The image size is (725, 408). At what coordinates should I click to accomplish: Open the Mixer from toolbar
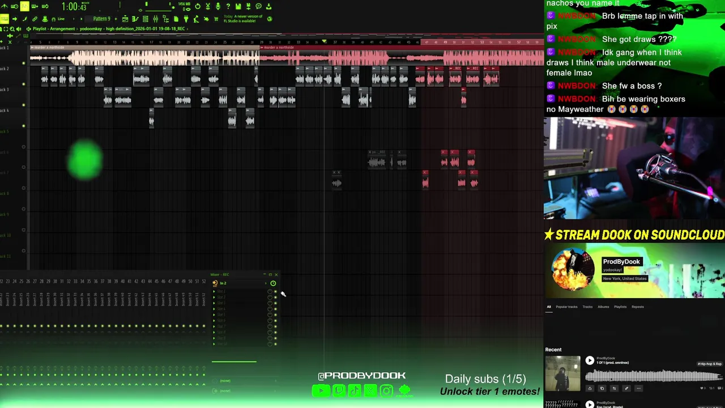tap(155, 19)
